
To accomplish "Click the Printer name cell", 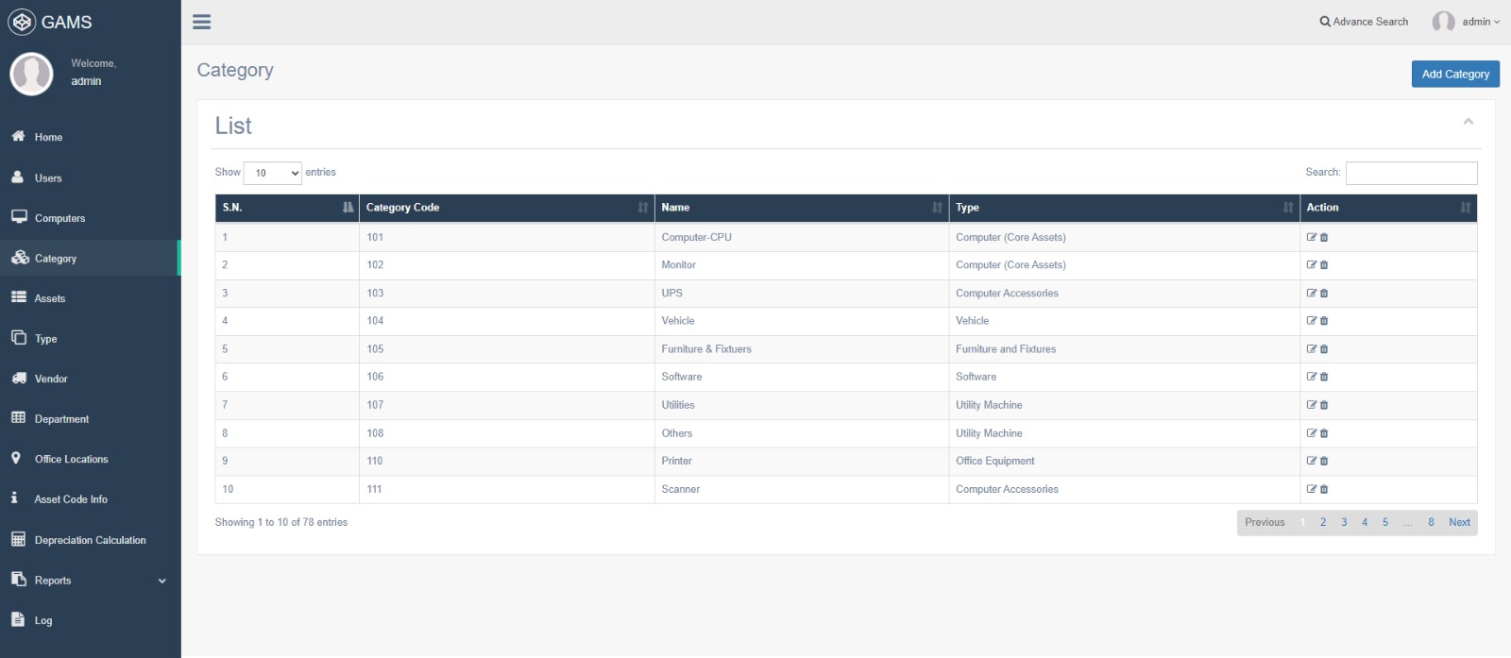I will pos(802,461).
